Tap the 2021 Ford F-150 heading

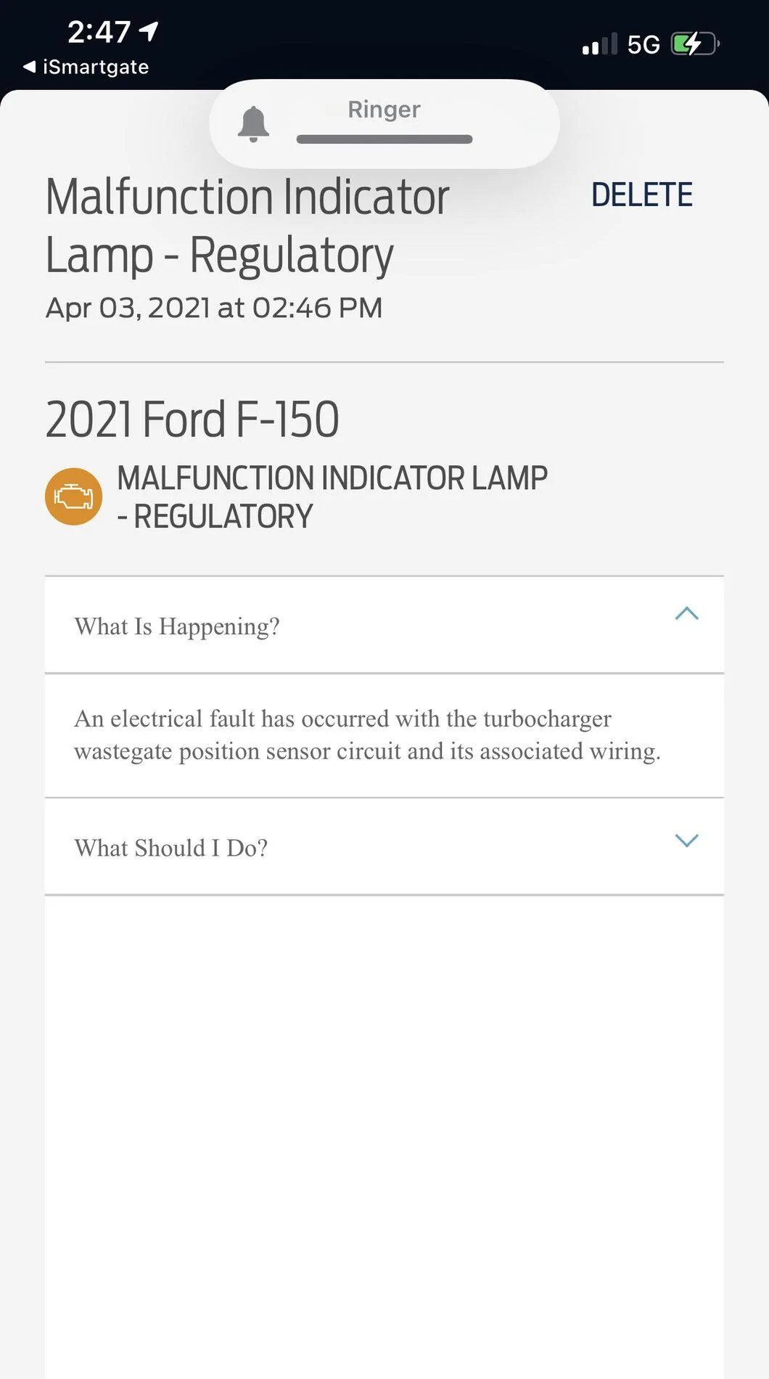coord(192,420)
